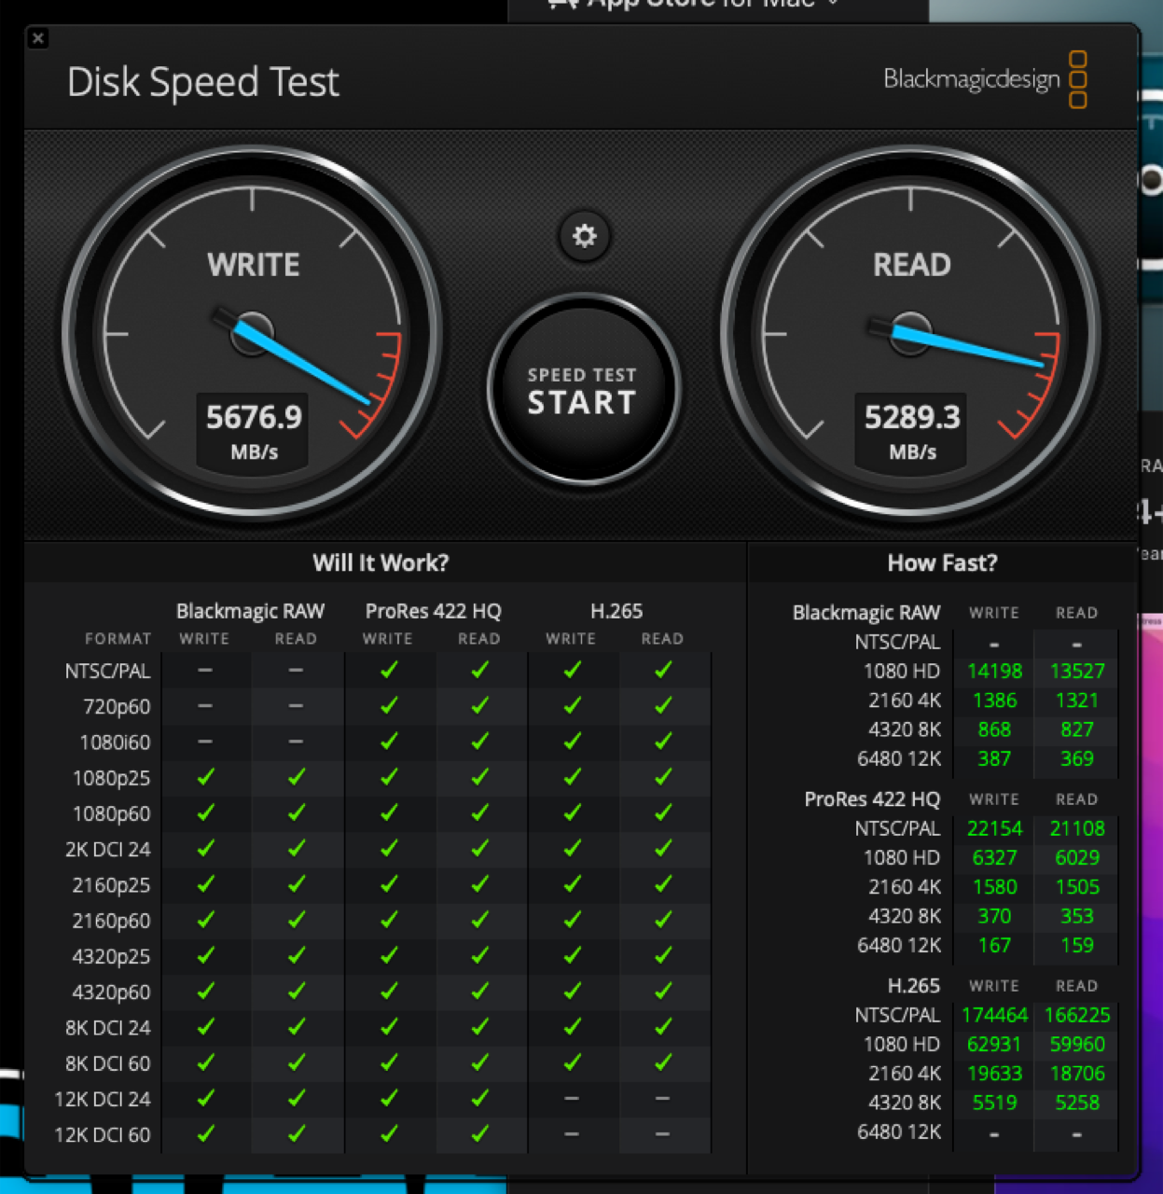Select Blackmagic RAW 4320 8K read value 827

pos(1077,729)
